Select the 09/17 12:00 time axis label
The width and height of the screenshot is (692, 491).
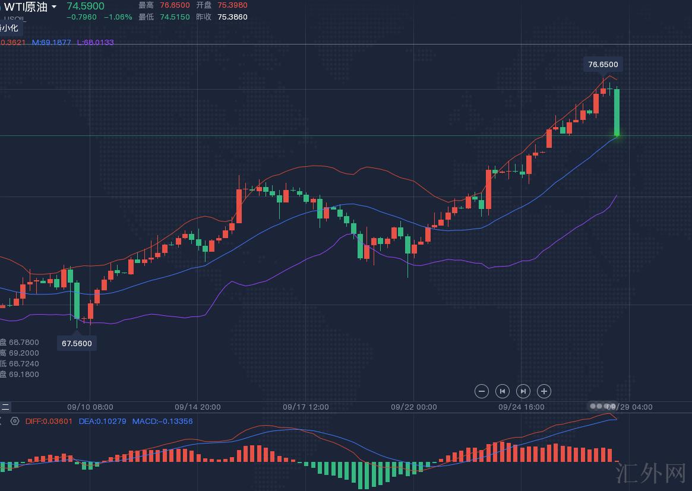305,407
